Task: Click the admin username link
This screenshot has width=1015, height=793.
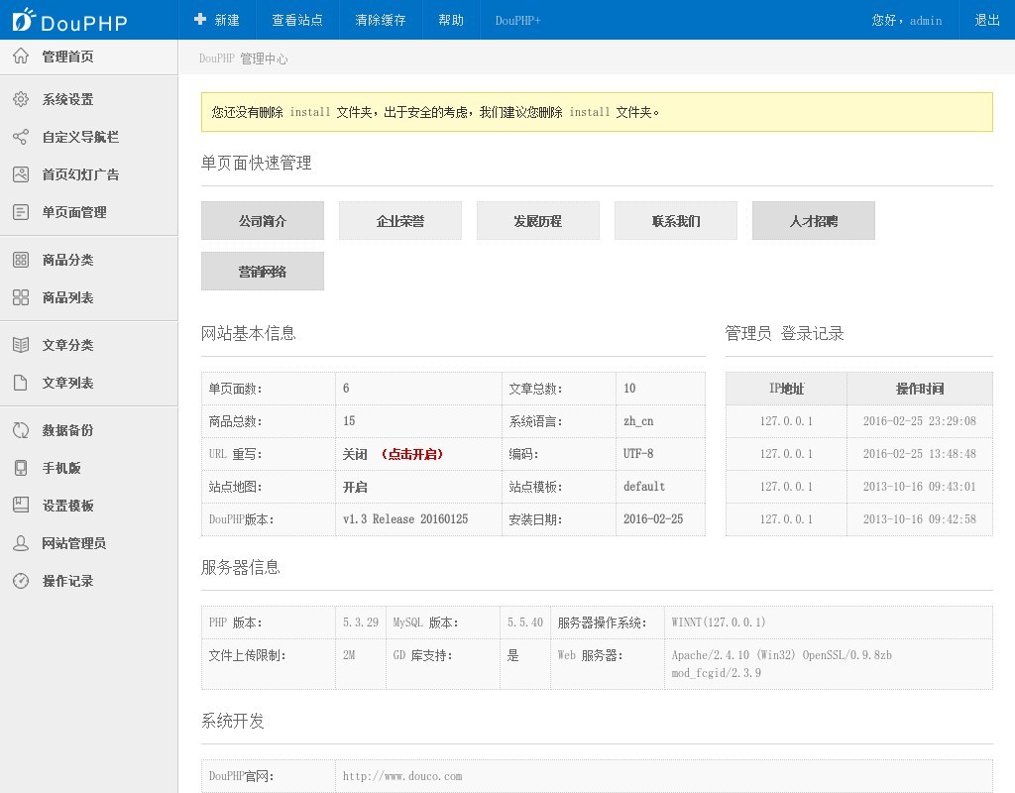Action: [926, 21]
